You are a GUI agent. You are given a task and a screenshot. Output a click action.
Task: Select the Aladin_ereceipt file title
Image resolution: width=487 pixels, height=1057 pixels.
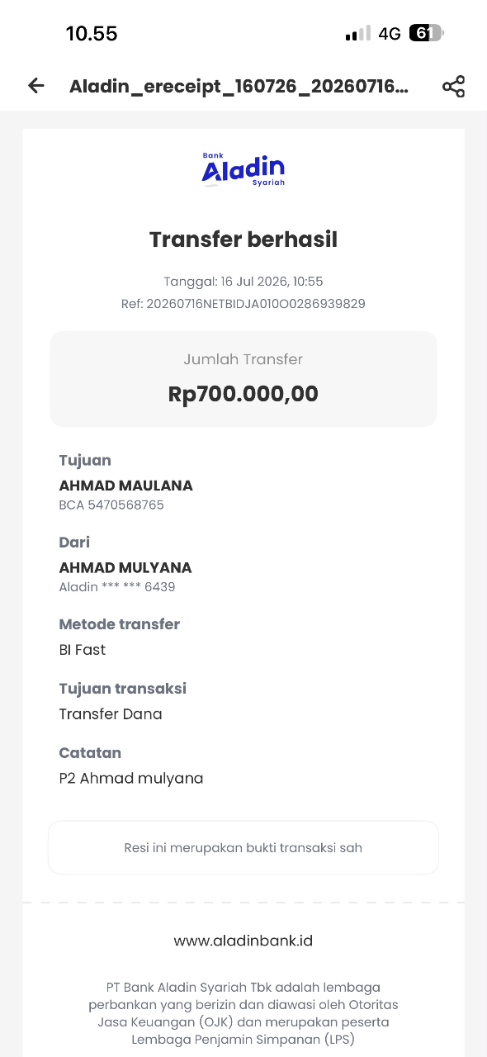click(x=239, y=87)
